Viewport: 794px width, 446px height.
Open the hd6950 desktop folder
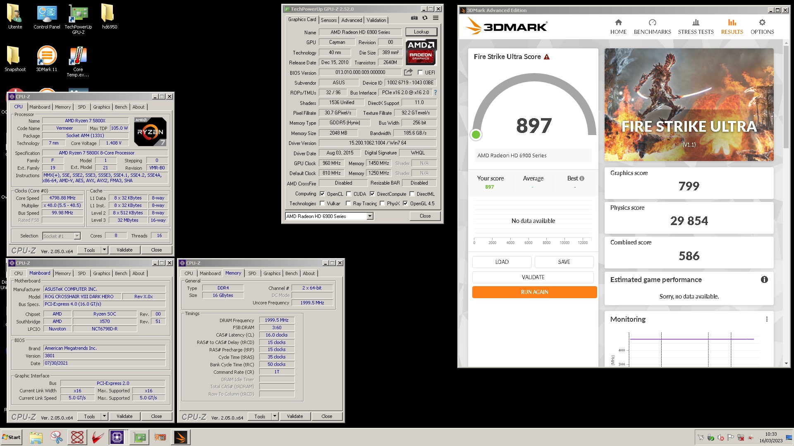click(x=110, y=17)
